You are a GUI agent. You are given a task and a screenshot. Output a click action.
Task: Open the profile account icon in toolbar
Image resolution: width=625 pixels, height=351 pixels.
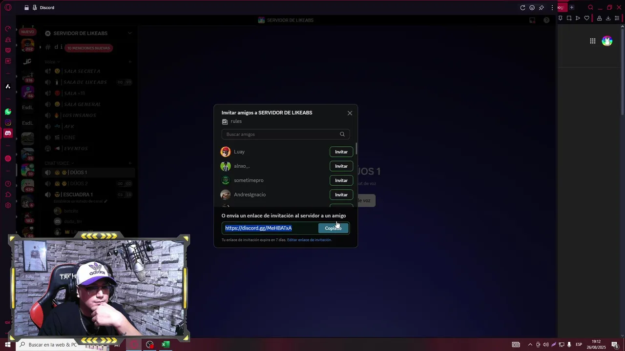click(x=599, y=18)
